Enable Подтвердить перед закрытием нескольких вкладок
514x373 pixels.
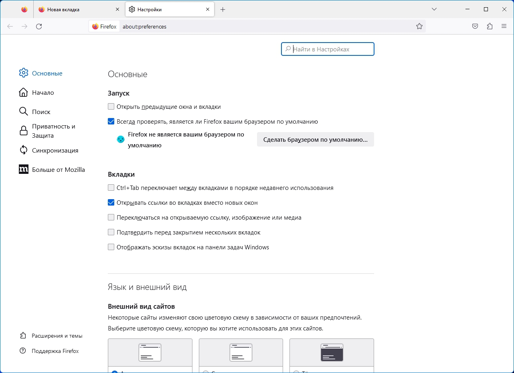111,232
